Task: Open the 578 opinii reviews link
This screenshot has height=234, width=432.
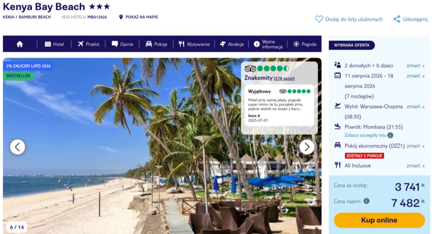Action: click(285, 79)
